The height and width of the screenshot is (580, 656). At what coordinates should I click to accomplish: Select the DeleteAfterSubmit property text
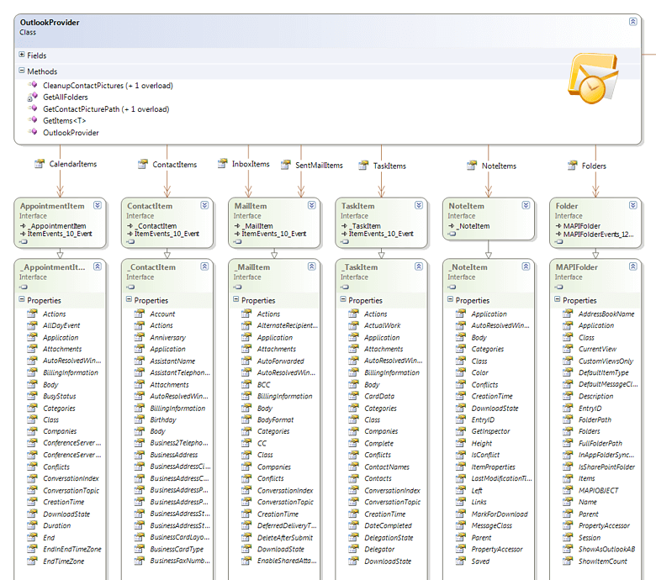tap(285, 537)
